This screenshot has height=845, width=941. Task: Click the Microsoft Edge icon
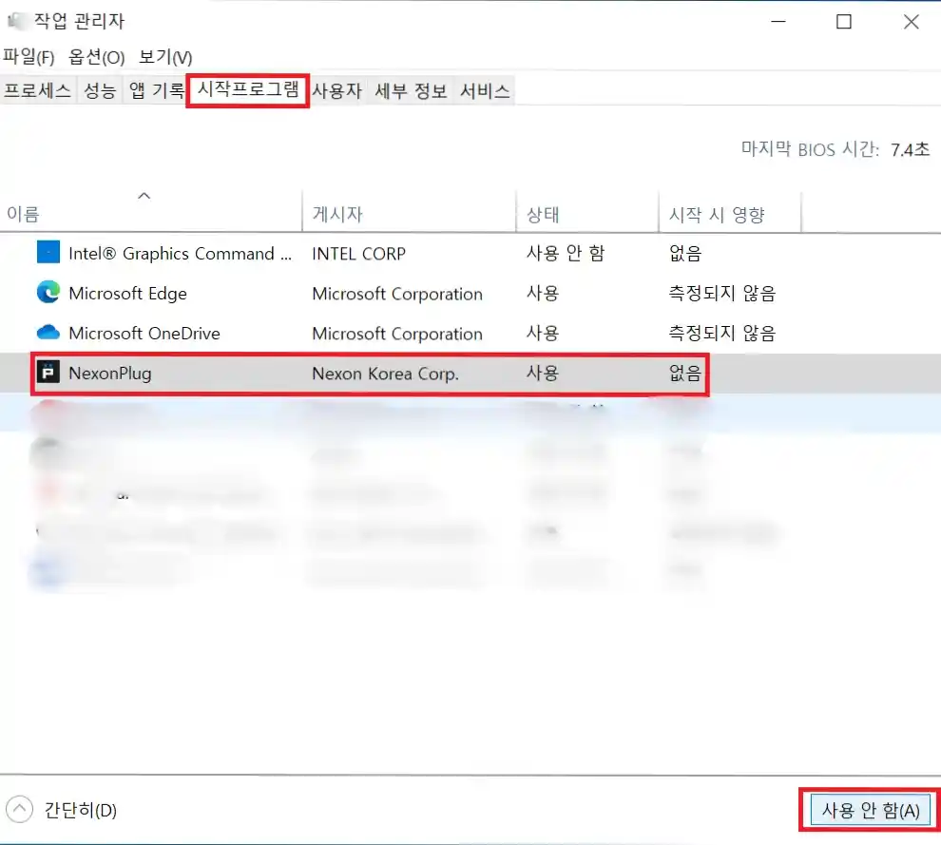[x=48, y=292]
